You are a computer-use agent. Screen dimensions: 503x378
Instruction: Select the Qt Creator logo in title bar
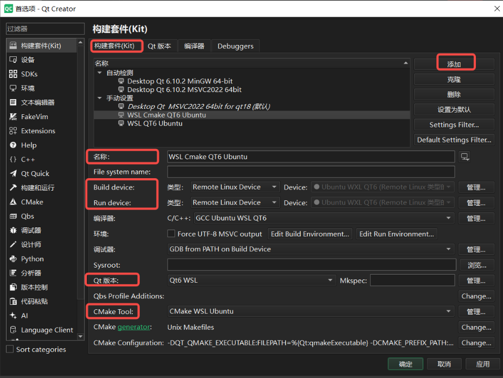8,9
